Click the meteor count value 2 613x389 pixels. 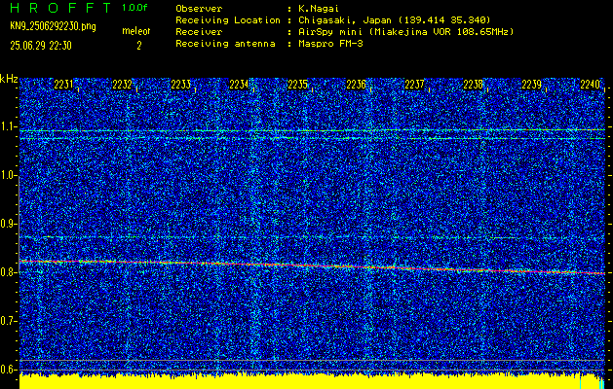(x=138, y=46)
